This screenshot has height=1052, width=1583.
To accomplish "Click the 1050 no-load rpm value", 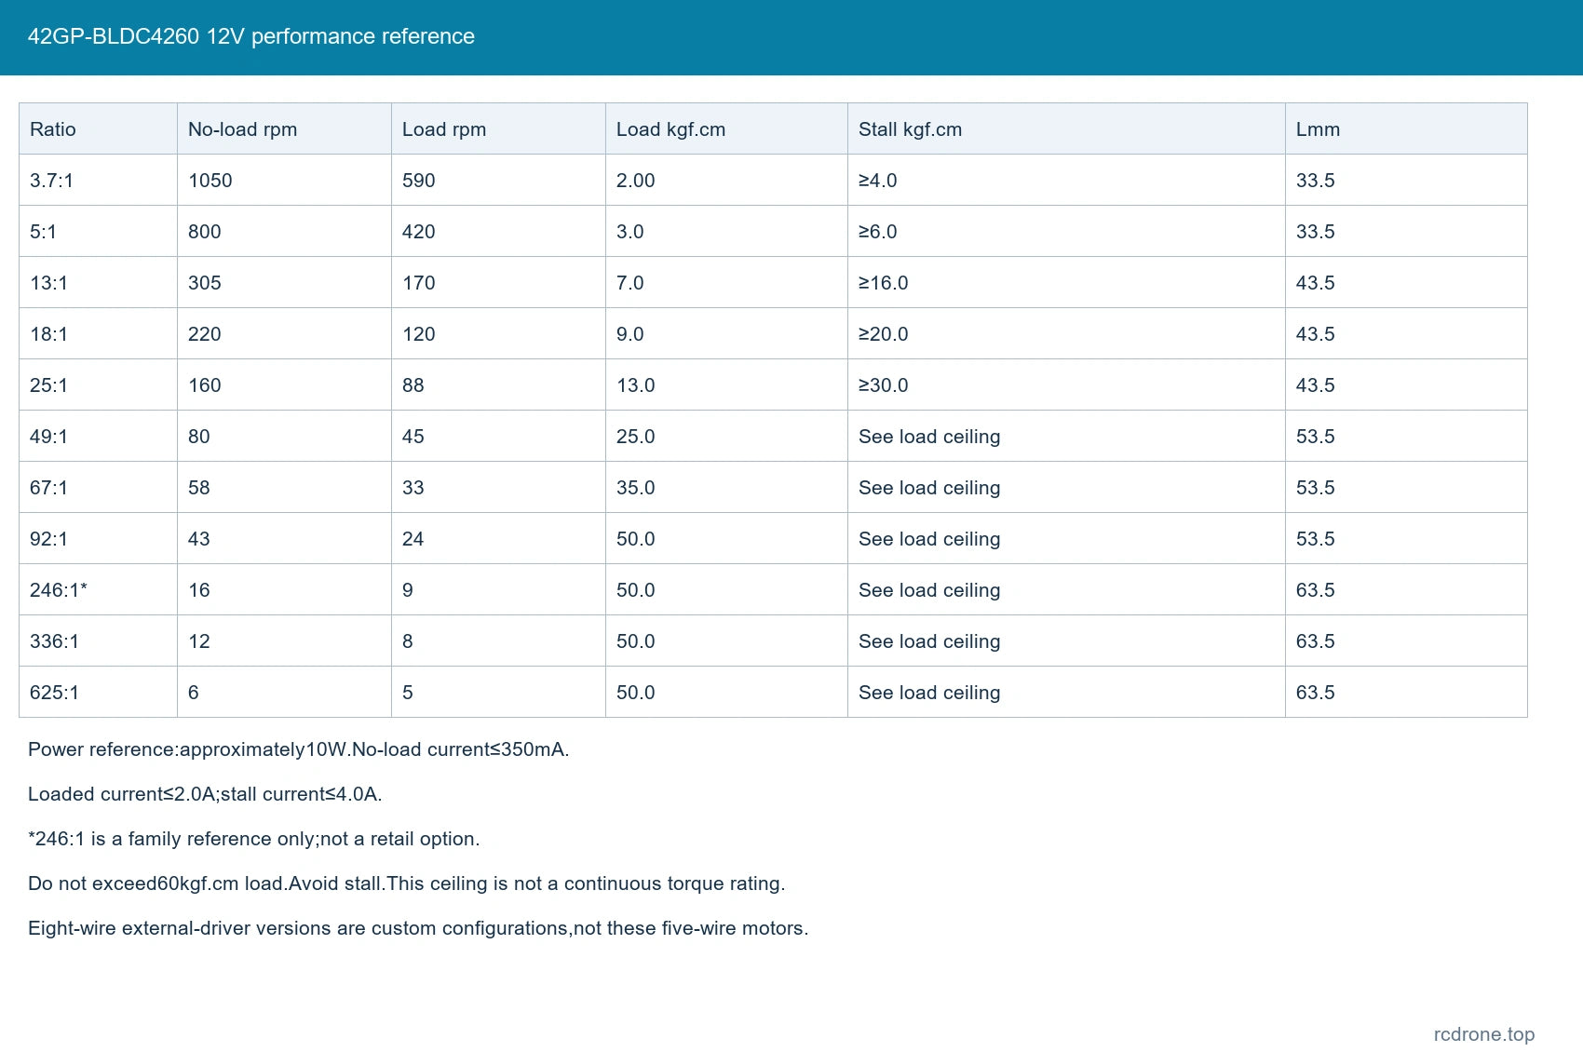I will [210, 181].
